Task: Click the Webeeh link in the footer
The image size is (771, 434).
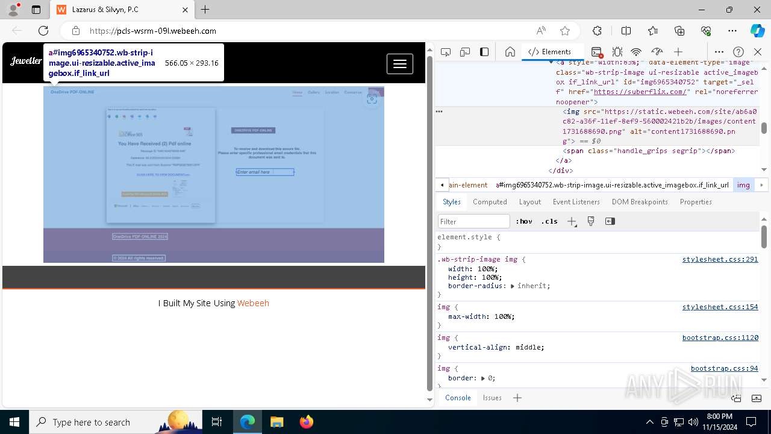Action: click(x=253, y=303)
